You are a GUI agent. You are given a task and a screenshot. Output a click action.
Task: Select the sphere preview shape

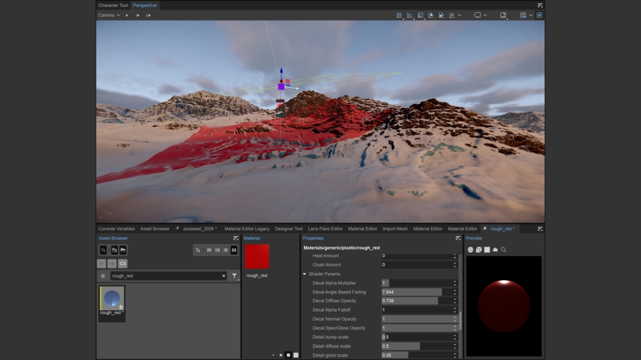pos(471,250)
